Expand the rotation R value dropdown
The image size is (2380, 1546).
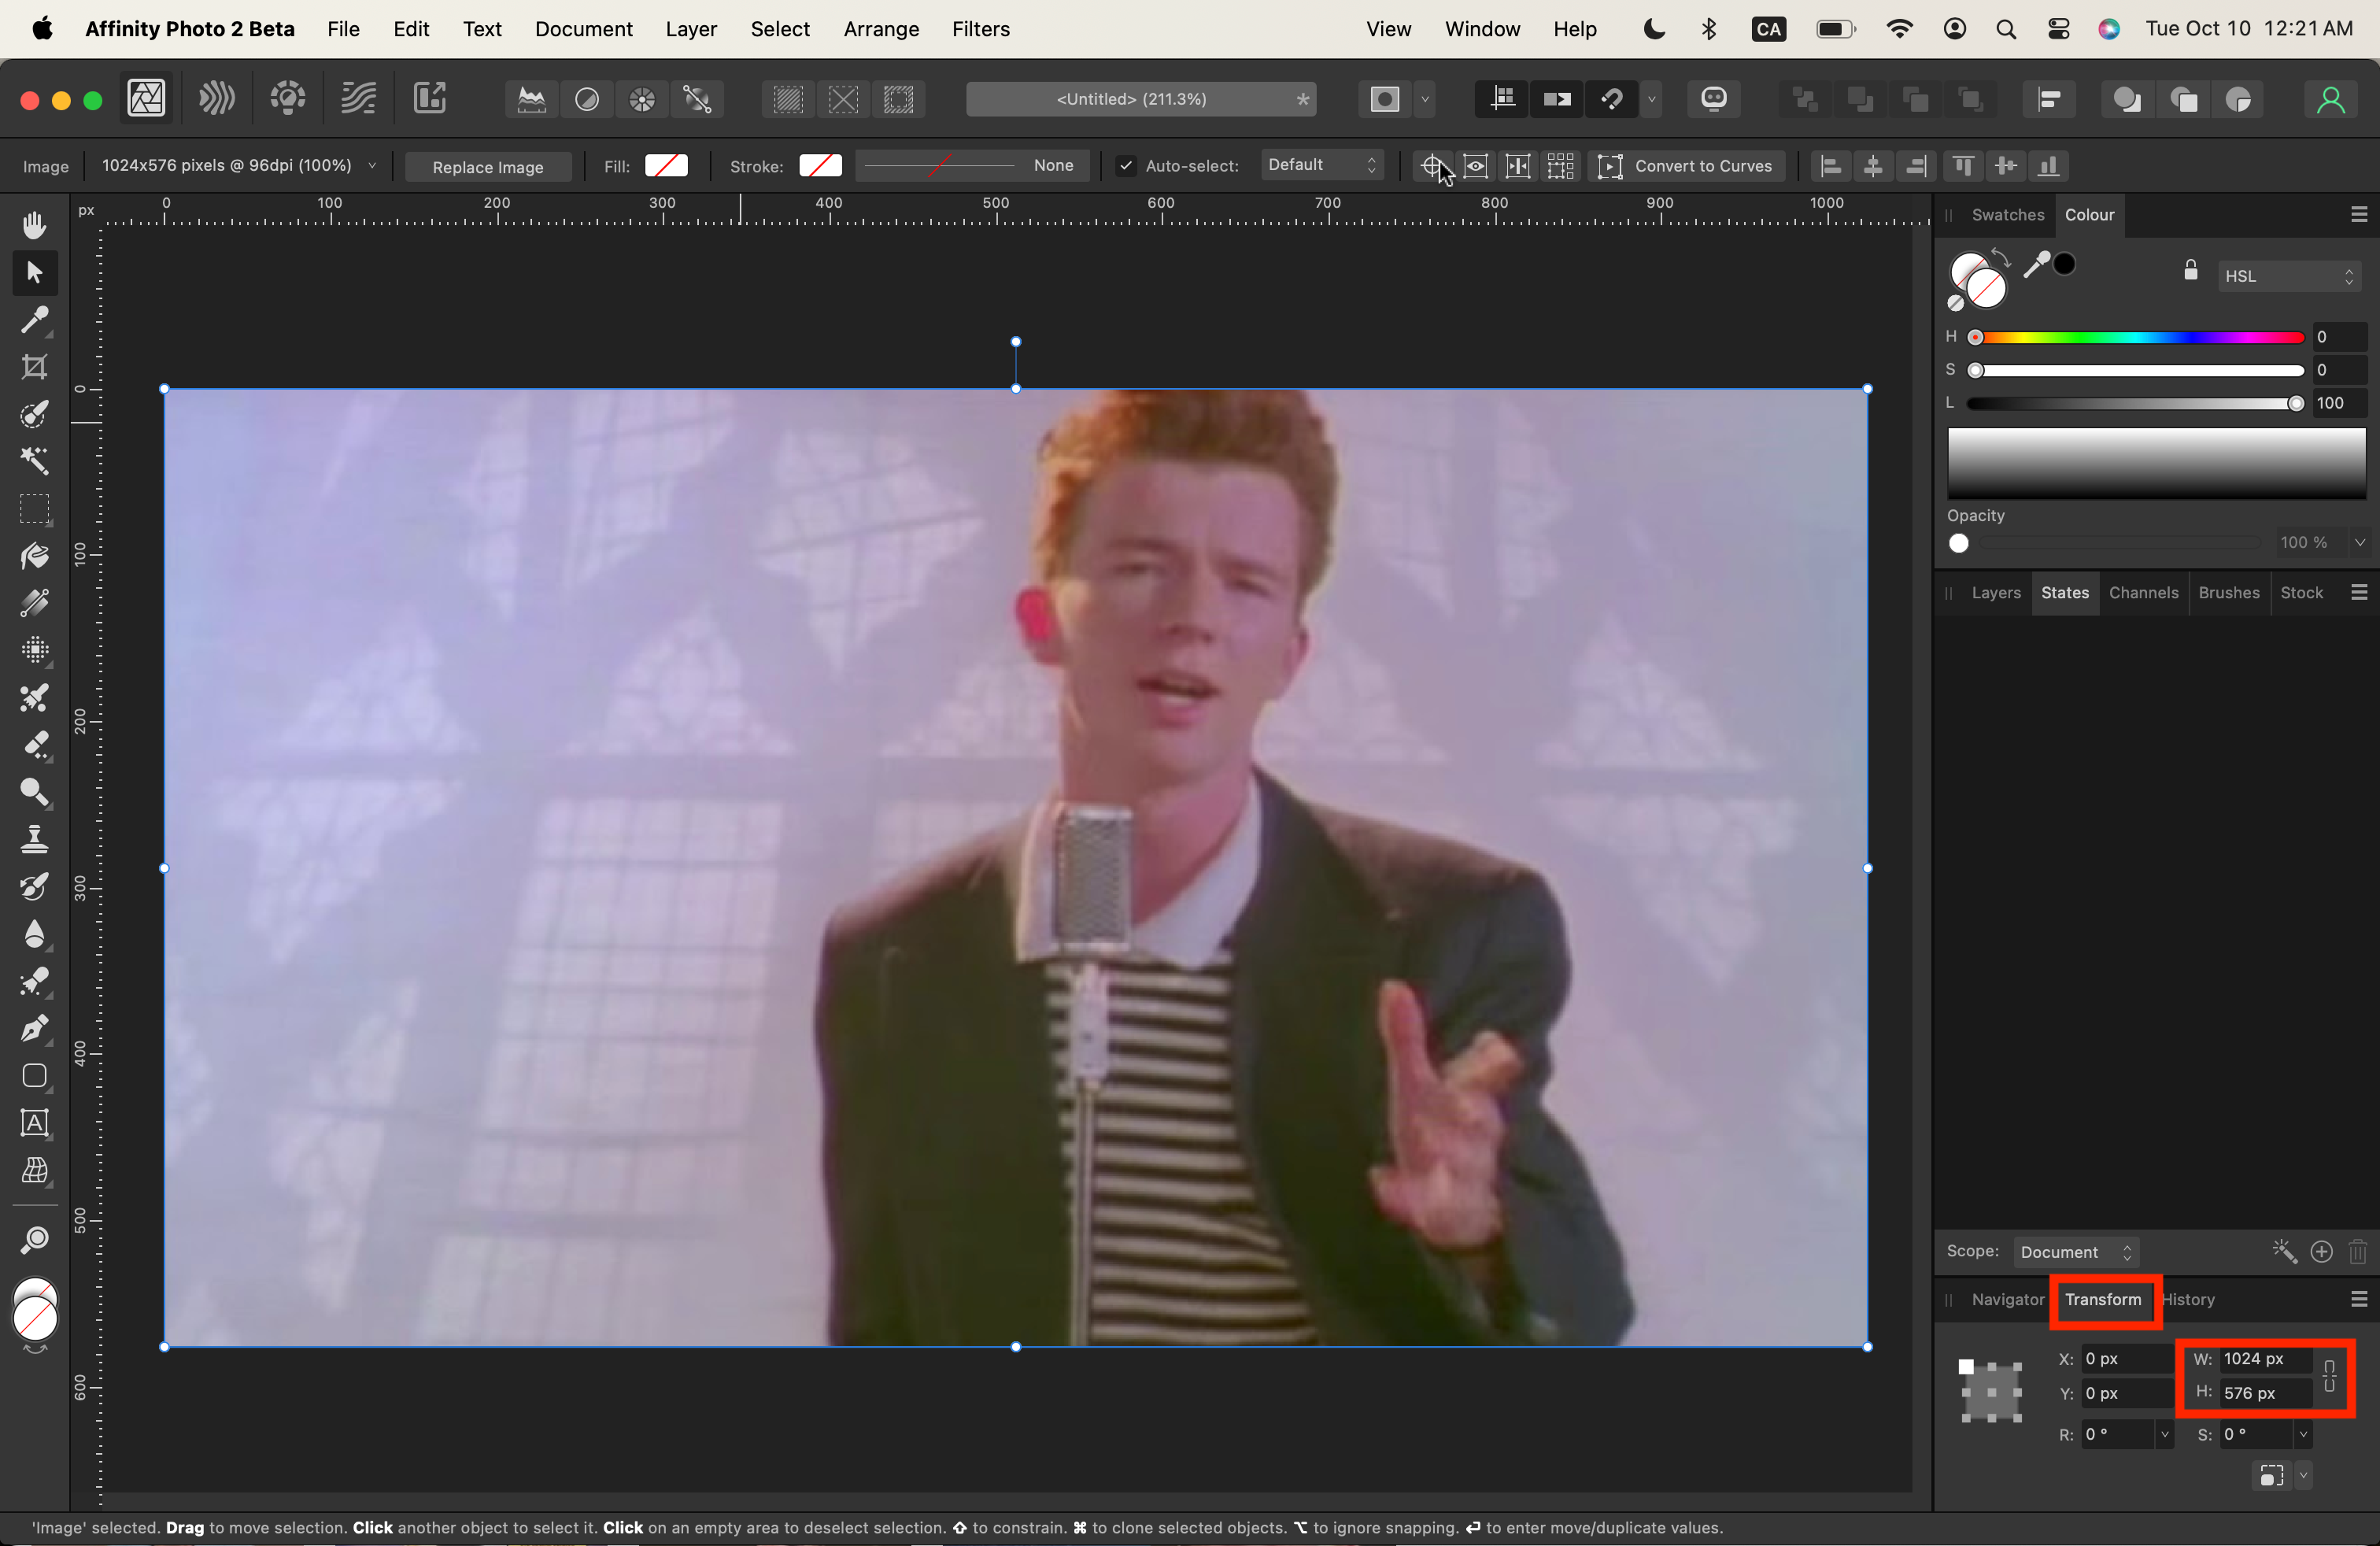coord(2164,1435)
